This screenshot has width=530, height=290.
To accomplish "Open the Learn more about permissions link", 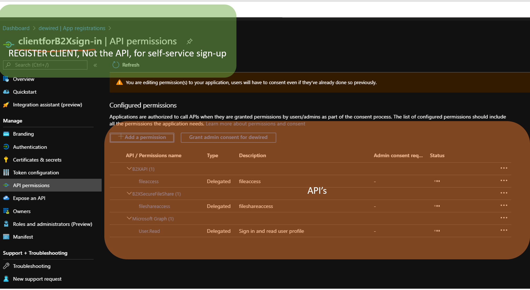I will coord(255,124).
